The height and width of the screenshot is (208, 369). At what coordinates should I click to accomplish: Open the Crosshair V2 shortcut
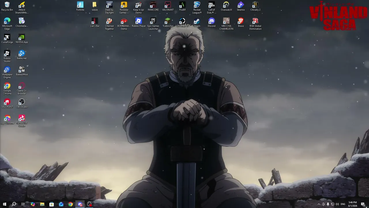(x=182, y=23)
